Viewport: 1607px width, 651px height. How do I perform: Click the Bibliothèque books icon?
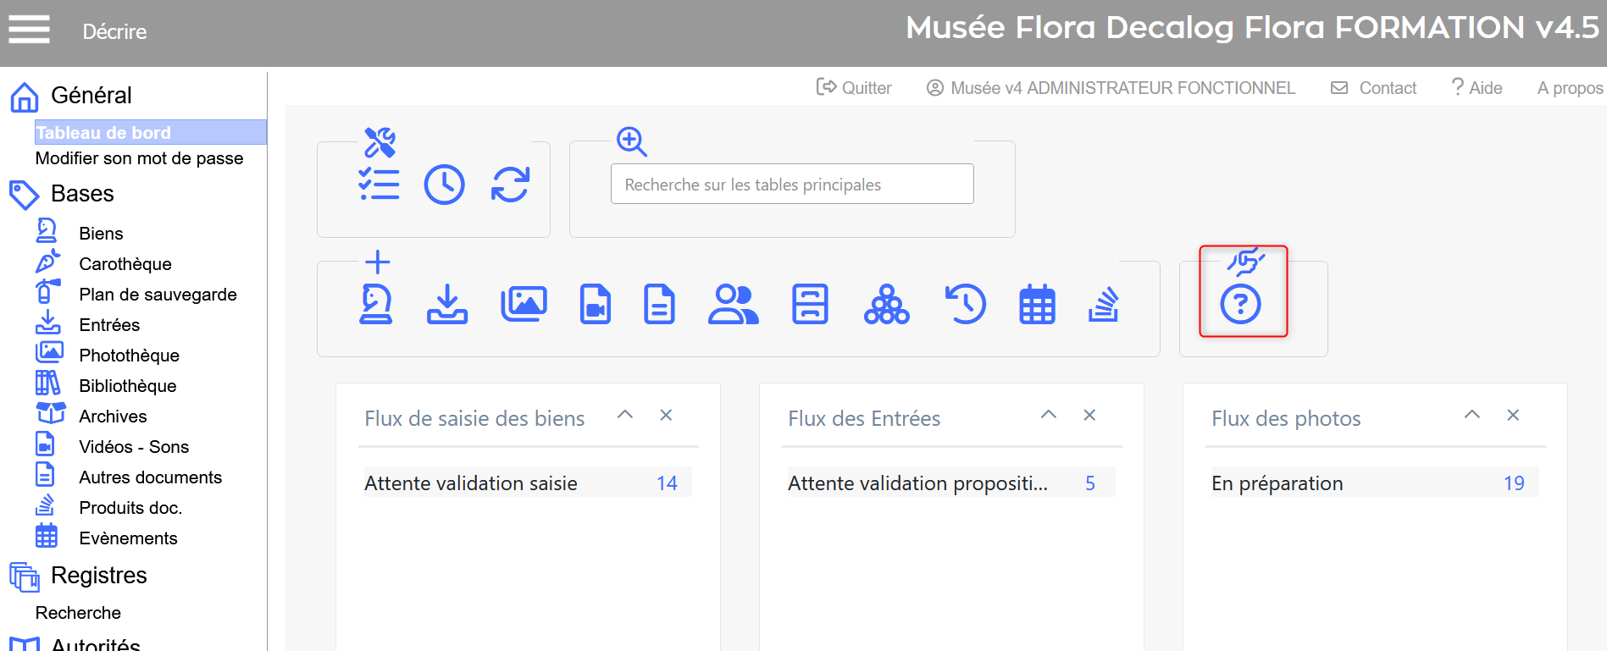click(x=47, y=383)
